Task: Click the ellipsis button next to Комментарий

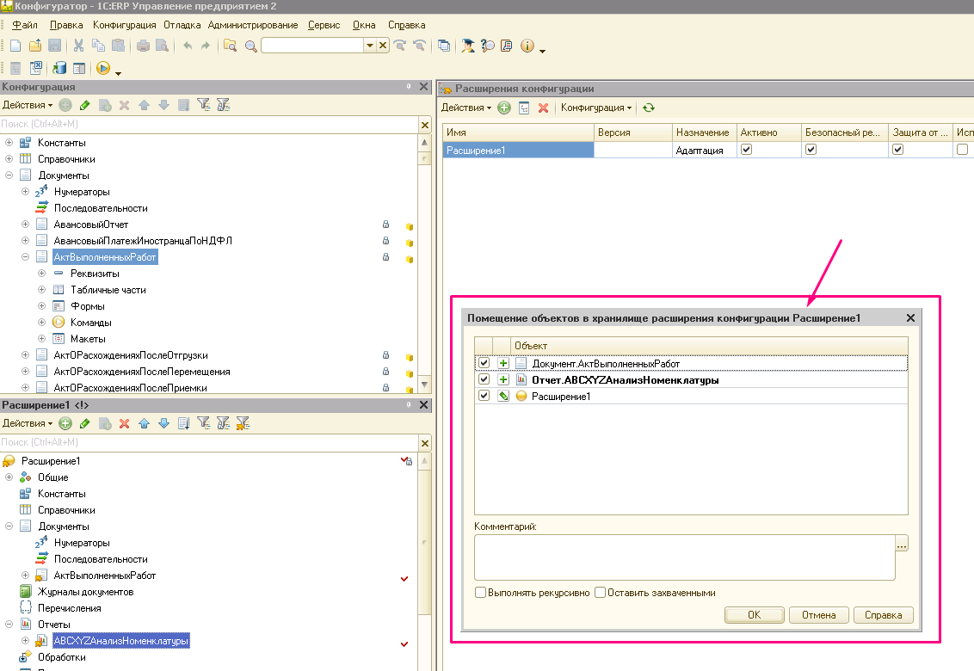Action: coord(902,544)
